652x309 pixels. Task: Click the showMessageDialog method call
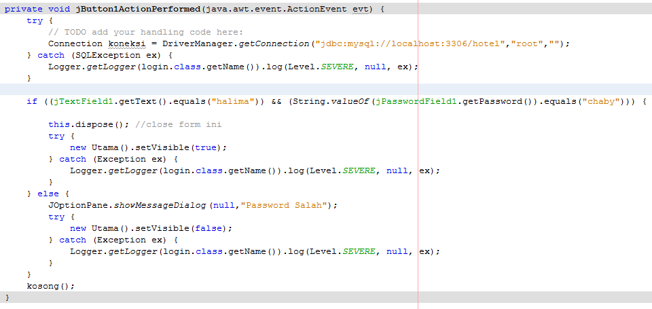coord(160,206)
